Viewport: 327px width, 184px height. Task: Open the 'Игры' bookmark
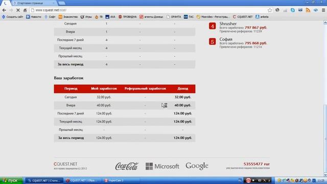coord(86,17)
